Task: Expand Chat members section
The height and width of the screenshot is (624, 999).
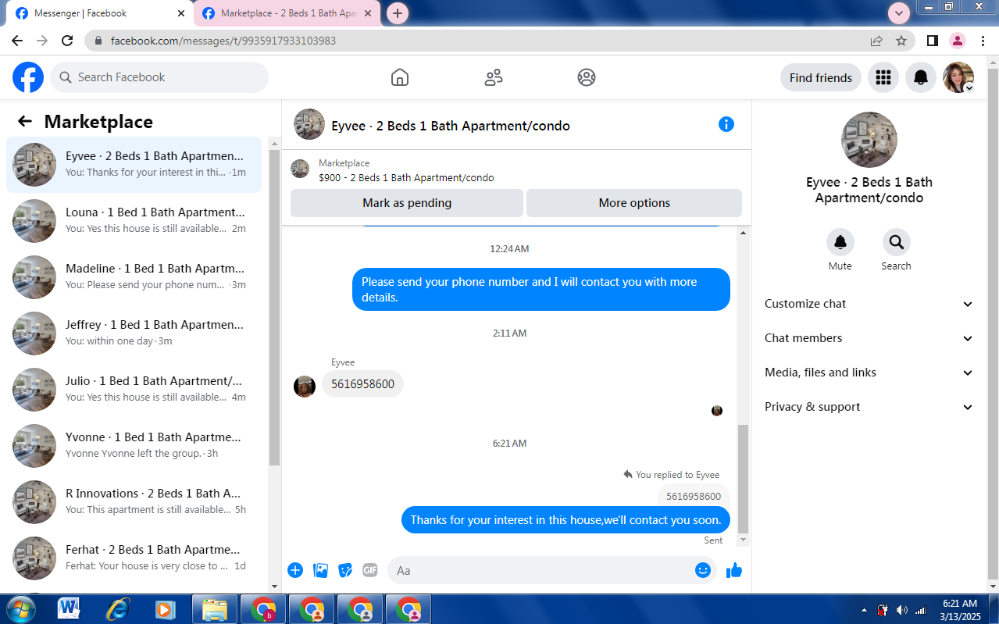Action: pyautogui.click(x=869, y=338)
